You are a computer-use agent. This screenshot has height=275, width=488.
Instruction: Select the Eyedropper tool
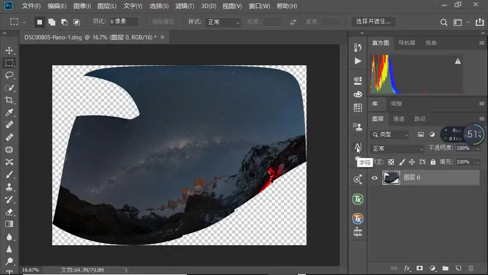pyautogui.click(x=9, y=112)
